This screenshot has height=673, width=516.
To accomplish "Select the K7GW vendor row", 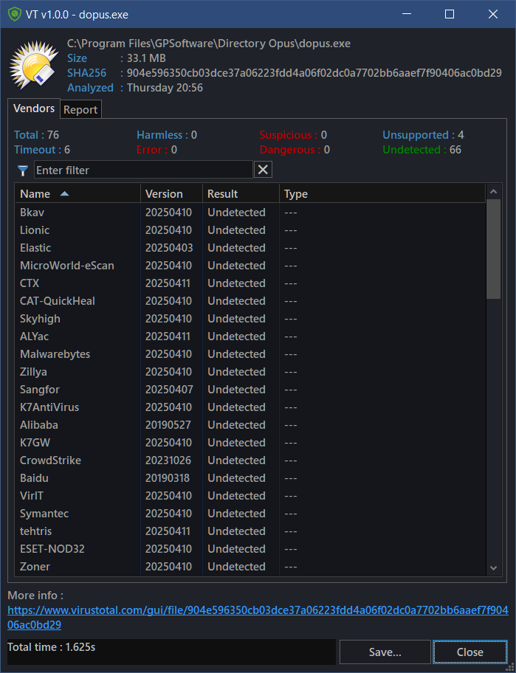I will 250,443.
